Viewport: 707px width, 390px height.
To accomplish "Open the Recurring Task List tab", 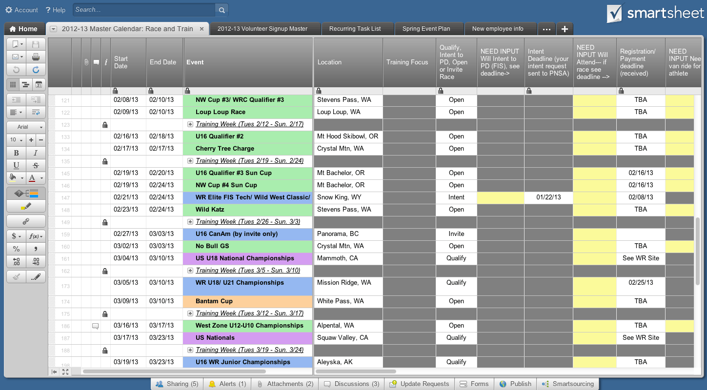I will click(x=355, y=29).
